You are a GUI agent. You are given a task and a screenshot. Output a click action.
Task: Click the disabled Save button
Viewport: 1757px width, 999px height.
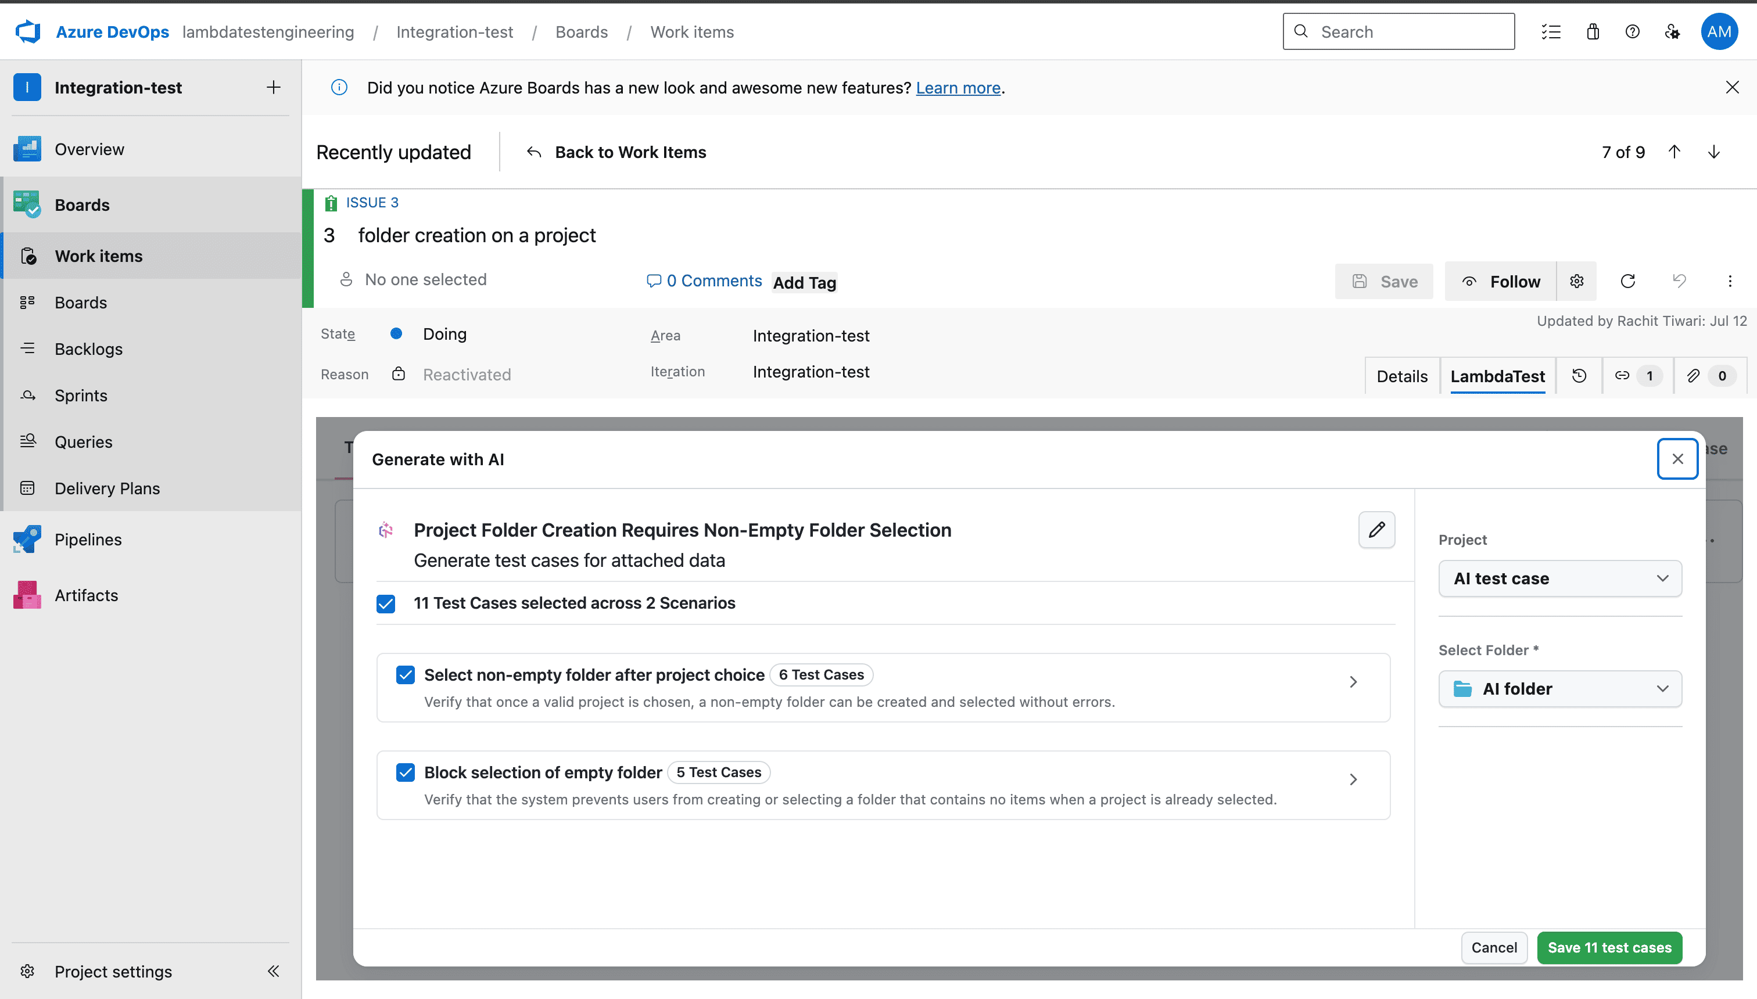(x=1383, y=281)
